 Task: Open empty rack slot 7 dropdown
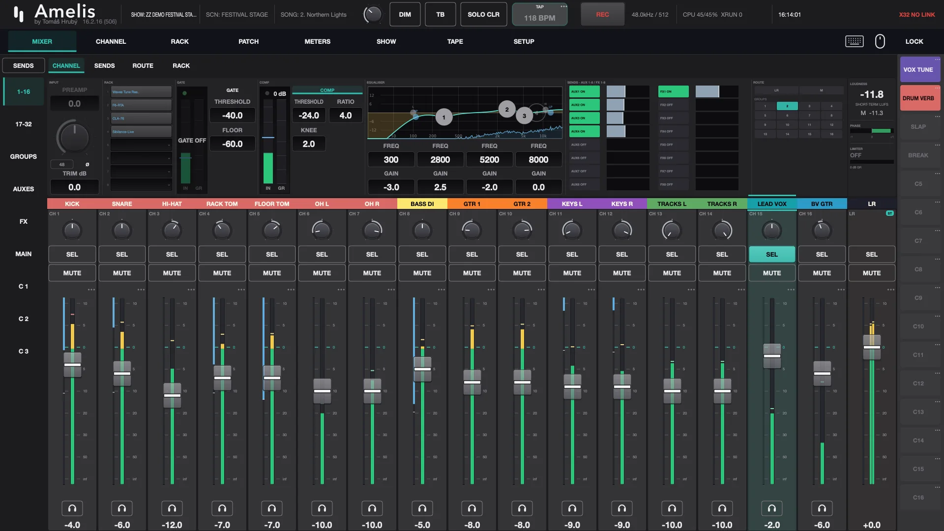click(141, 172)
